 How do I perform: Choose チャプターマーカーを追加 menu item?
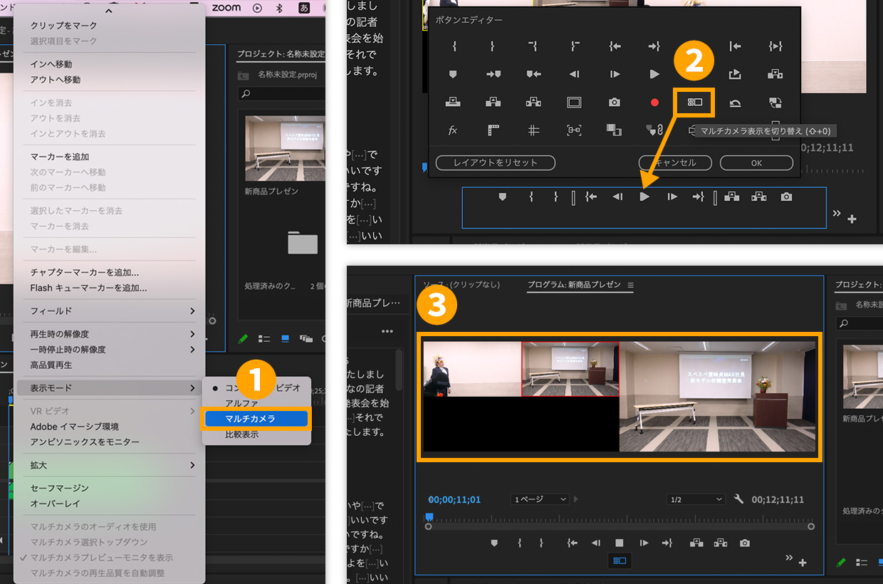(x=109, y=273)
